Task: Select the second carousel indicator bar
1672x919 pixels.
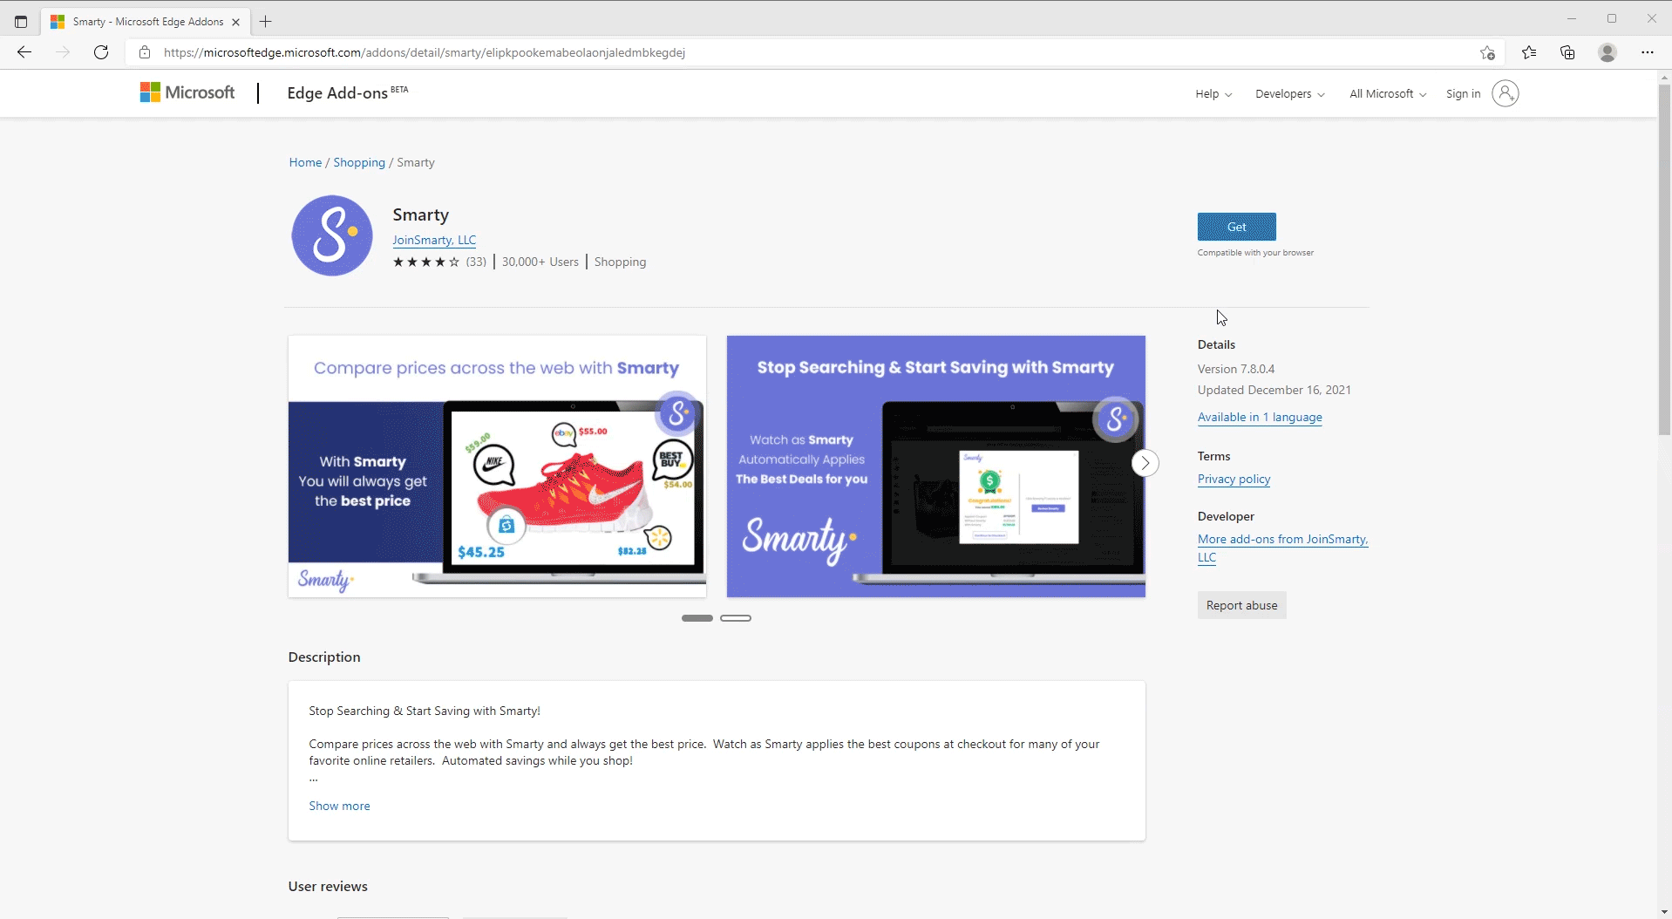Action: click(x=736, y=617)
